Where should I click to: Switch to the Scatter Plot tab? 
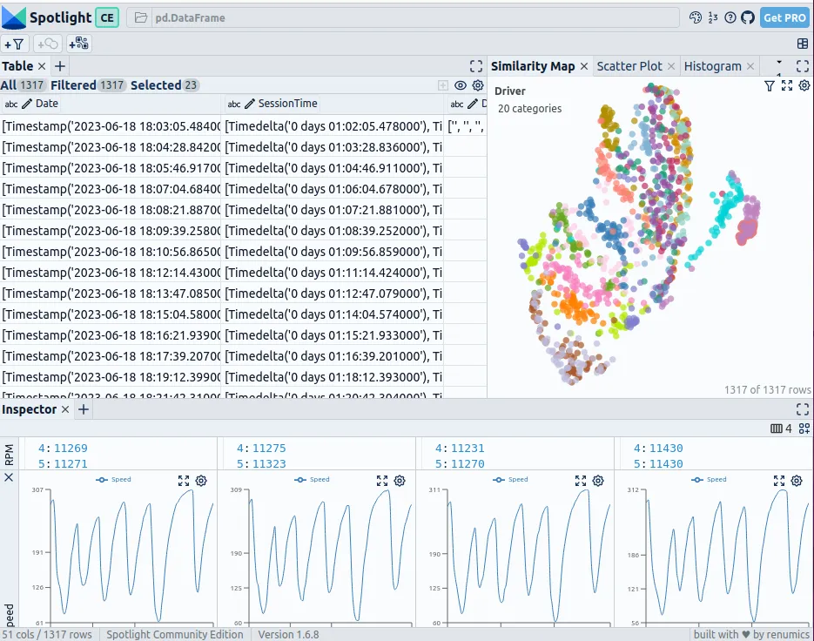[629, 66]
